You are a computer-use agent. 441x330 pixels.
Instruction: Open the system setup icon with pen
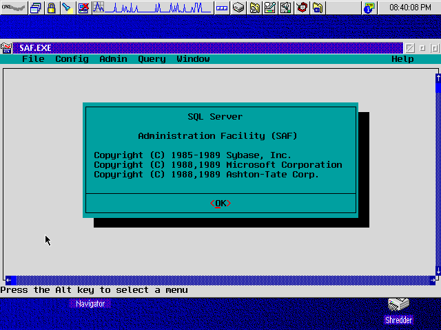[270, 8]
